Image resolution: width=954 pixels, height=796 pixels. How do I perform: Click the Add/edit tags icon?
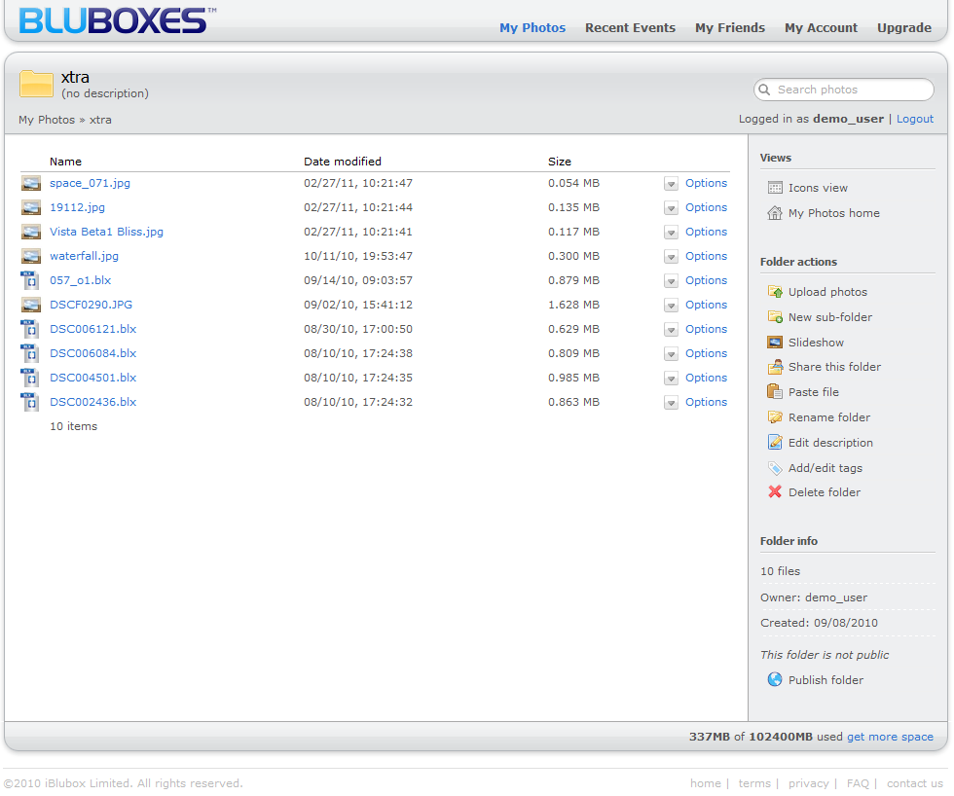point(775,468)
